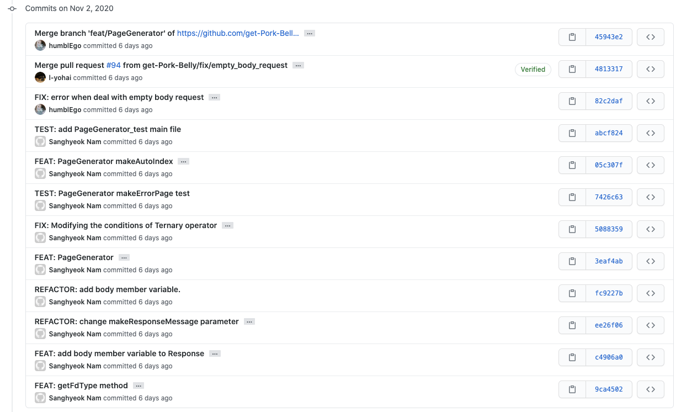The height and width of the screenshot is (412, 697).
Task: Open humblEgo's avatar on the merge branch commit
Action: pos(40,46)
